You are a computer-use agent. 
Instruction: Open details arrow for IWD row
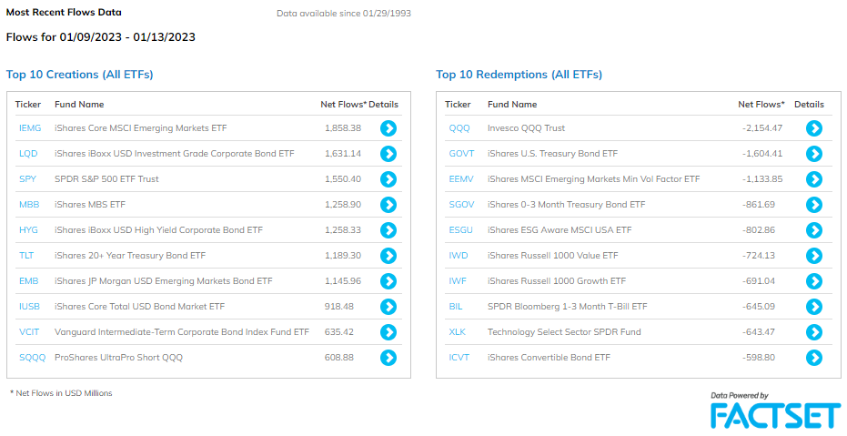[814, 256]
